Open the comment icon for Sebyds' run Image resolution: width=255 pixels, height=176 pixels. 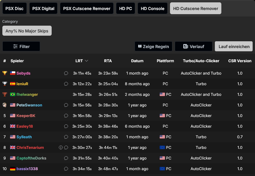66,73
